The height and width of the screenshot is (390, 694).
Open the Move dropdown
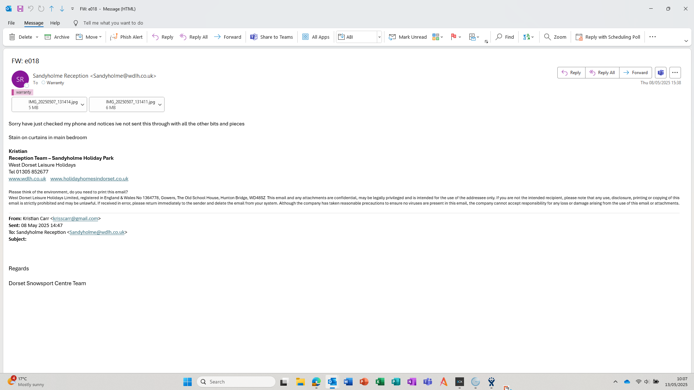click(89, 37)
